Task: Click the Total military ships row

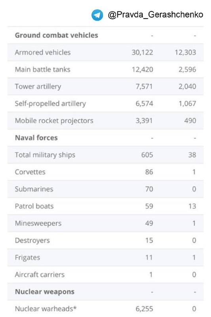Action: pos(105,155)
